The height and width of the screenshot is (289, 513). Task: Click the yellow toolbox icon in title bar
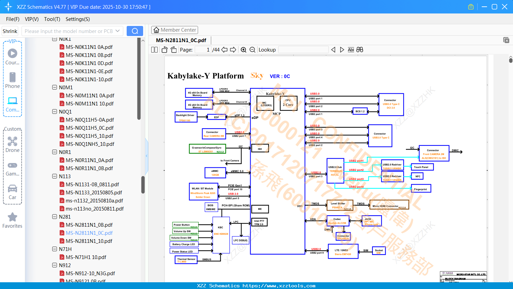click(x=471, y=7)
